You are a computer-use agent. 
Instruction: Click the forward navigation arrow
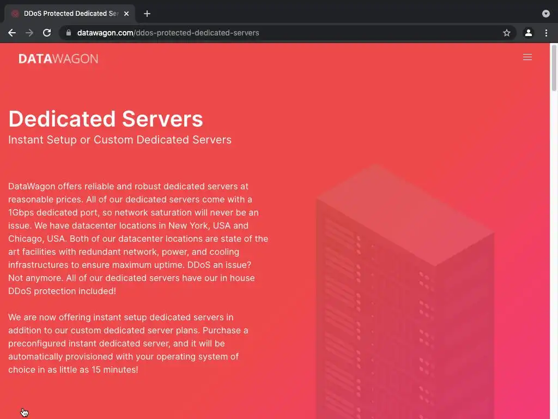[29, 33]
